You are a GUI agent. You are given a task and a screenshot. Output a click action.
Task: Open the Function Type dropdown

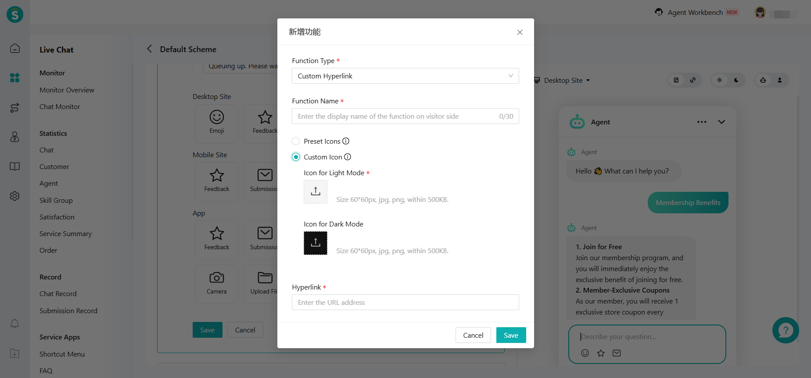point(405,76)
